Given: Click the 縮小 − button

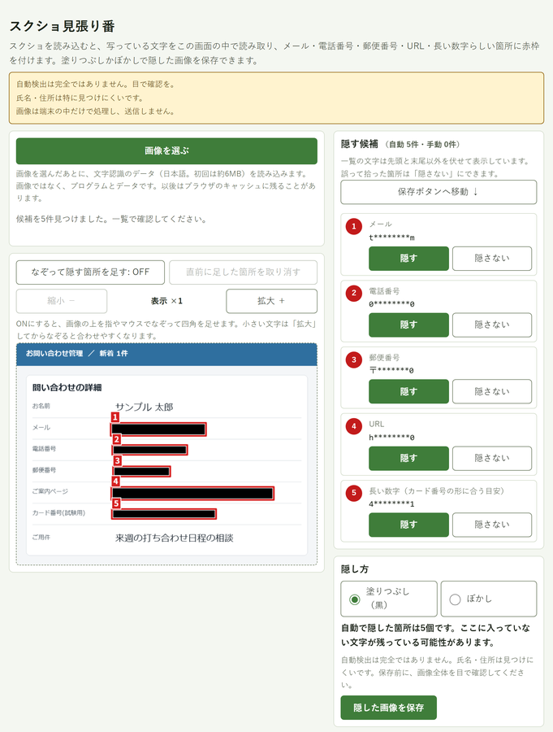Looking at the screenshot, I should 62,301.
